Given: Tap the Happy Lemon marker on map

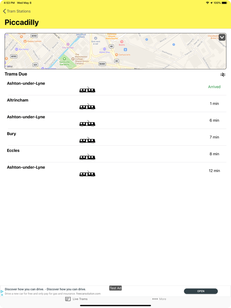Looking at the screenshot, I should tap(25, 41).
